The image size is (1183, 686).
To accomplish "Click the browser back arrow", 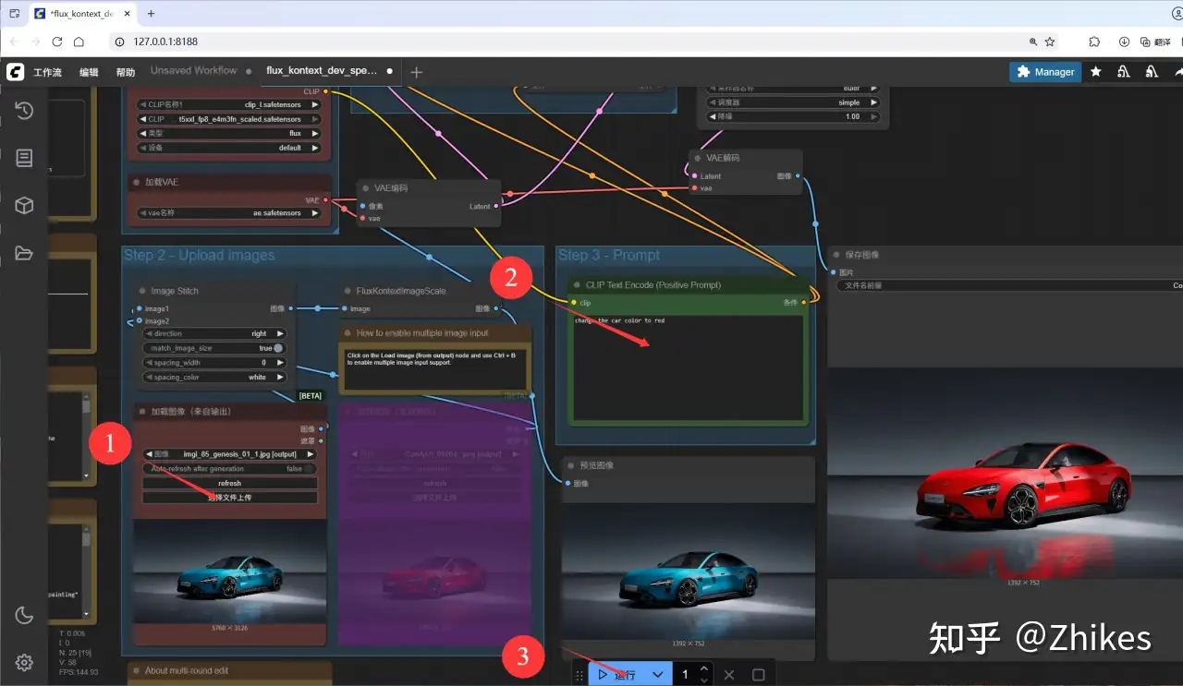I will point(14,42).
